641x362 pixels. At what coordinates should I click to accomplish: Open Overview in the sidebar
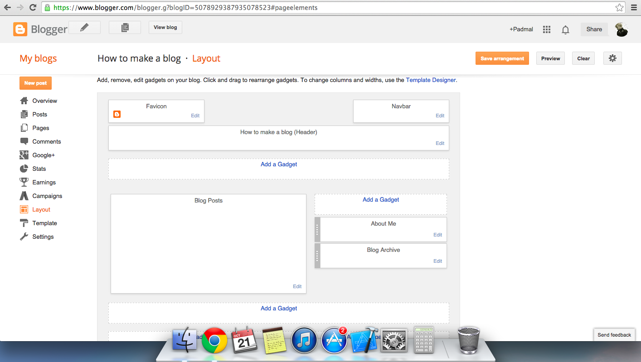39,101
